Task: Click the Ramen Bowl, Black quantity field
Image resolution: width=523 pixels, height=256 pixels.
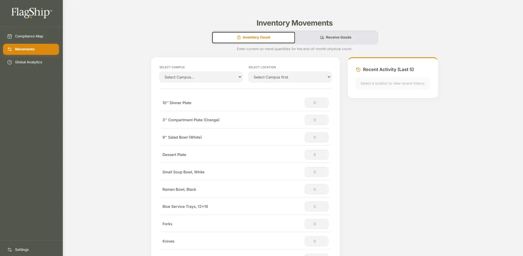Action: 316,189
